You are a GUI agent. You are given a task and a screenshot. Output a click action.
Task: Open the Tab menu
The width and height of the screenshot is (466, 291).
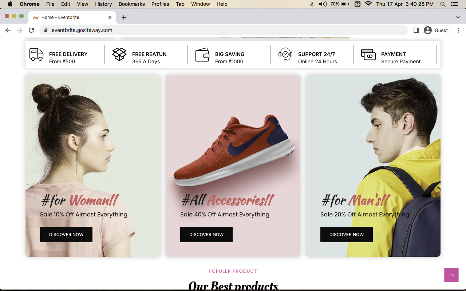pos(180,4)
